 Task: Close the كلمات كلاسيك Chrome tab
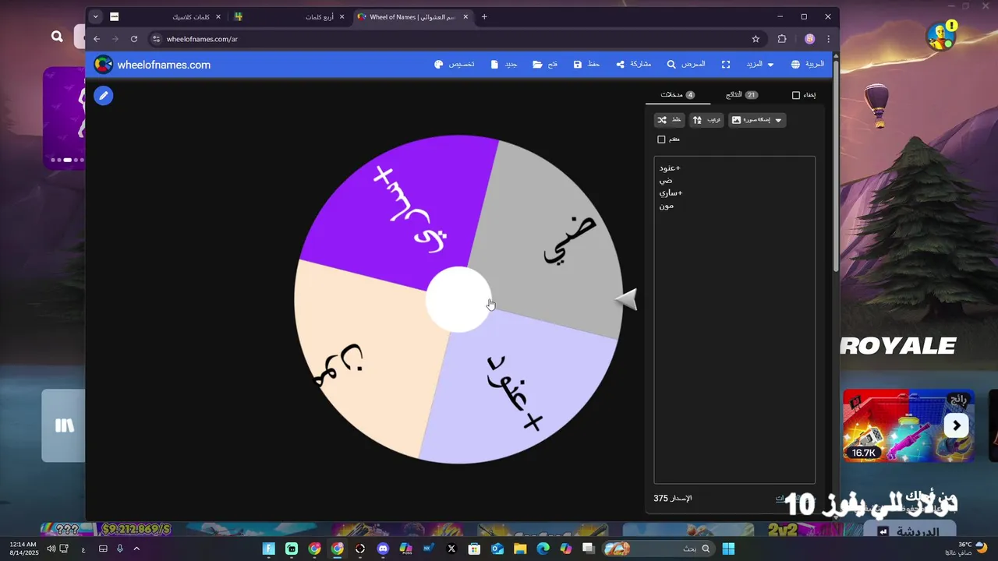click(x=218, y=16)
